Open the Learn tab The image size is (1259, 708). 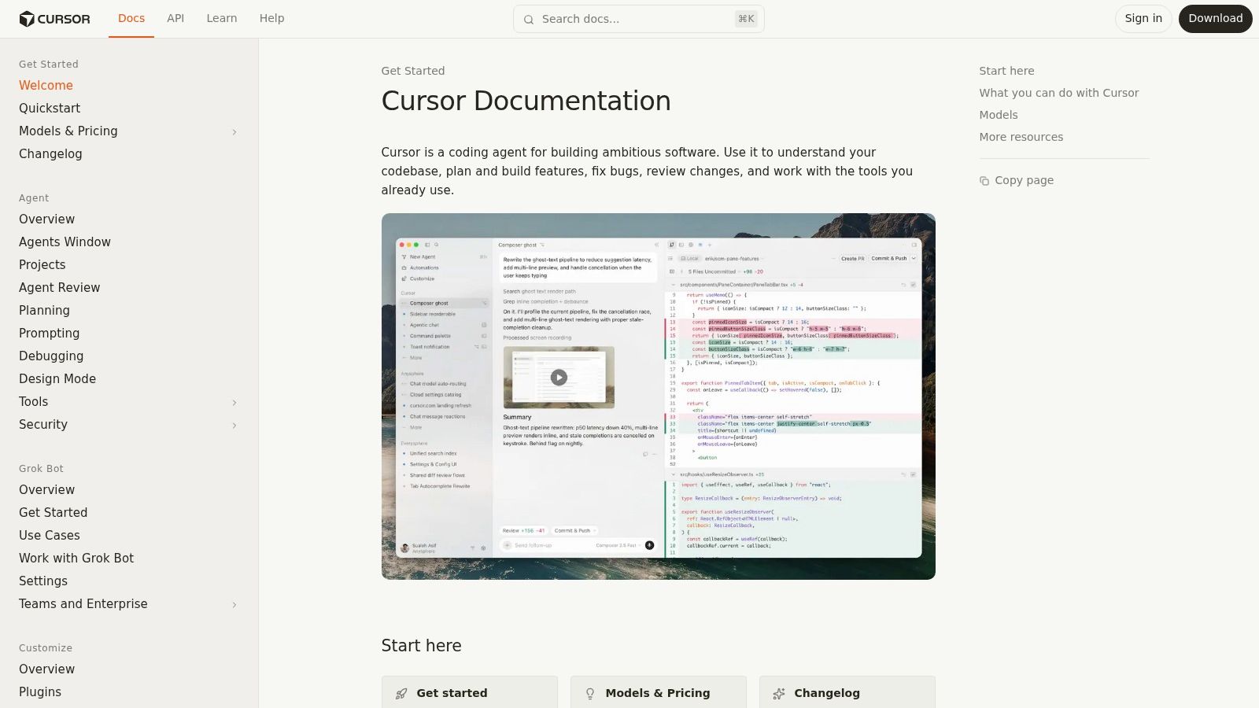[222, 18]
